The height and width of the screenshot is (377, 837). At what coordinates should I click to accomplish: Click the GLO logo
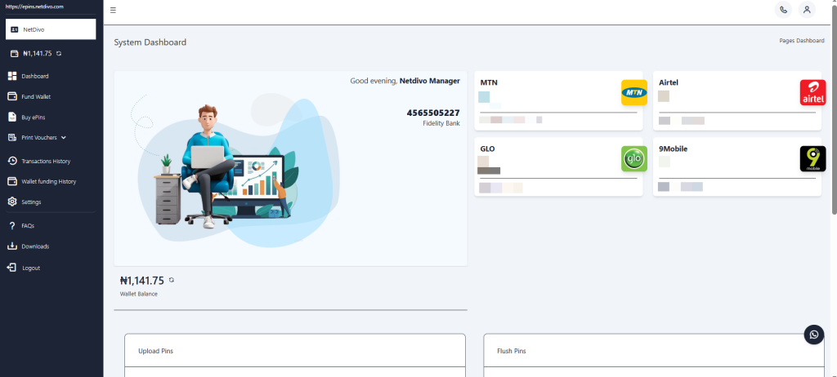634,159
